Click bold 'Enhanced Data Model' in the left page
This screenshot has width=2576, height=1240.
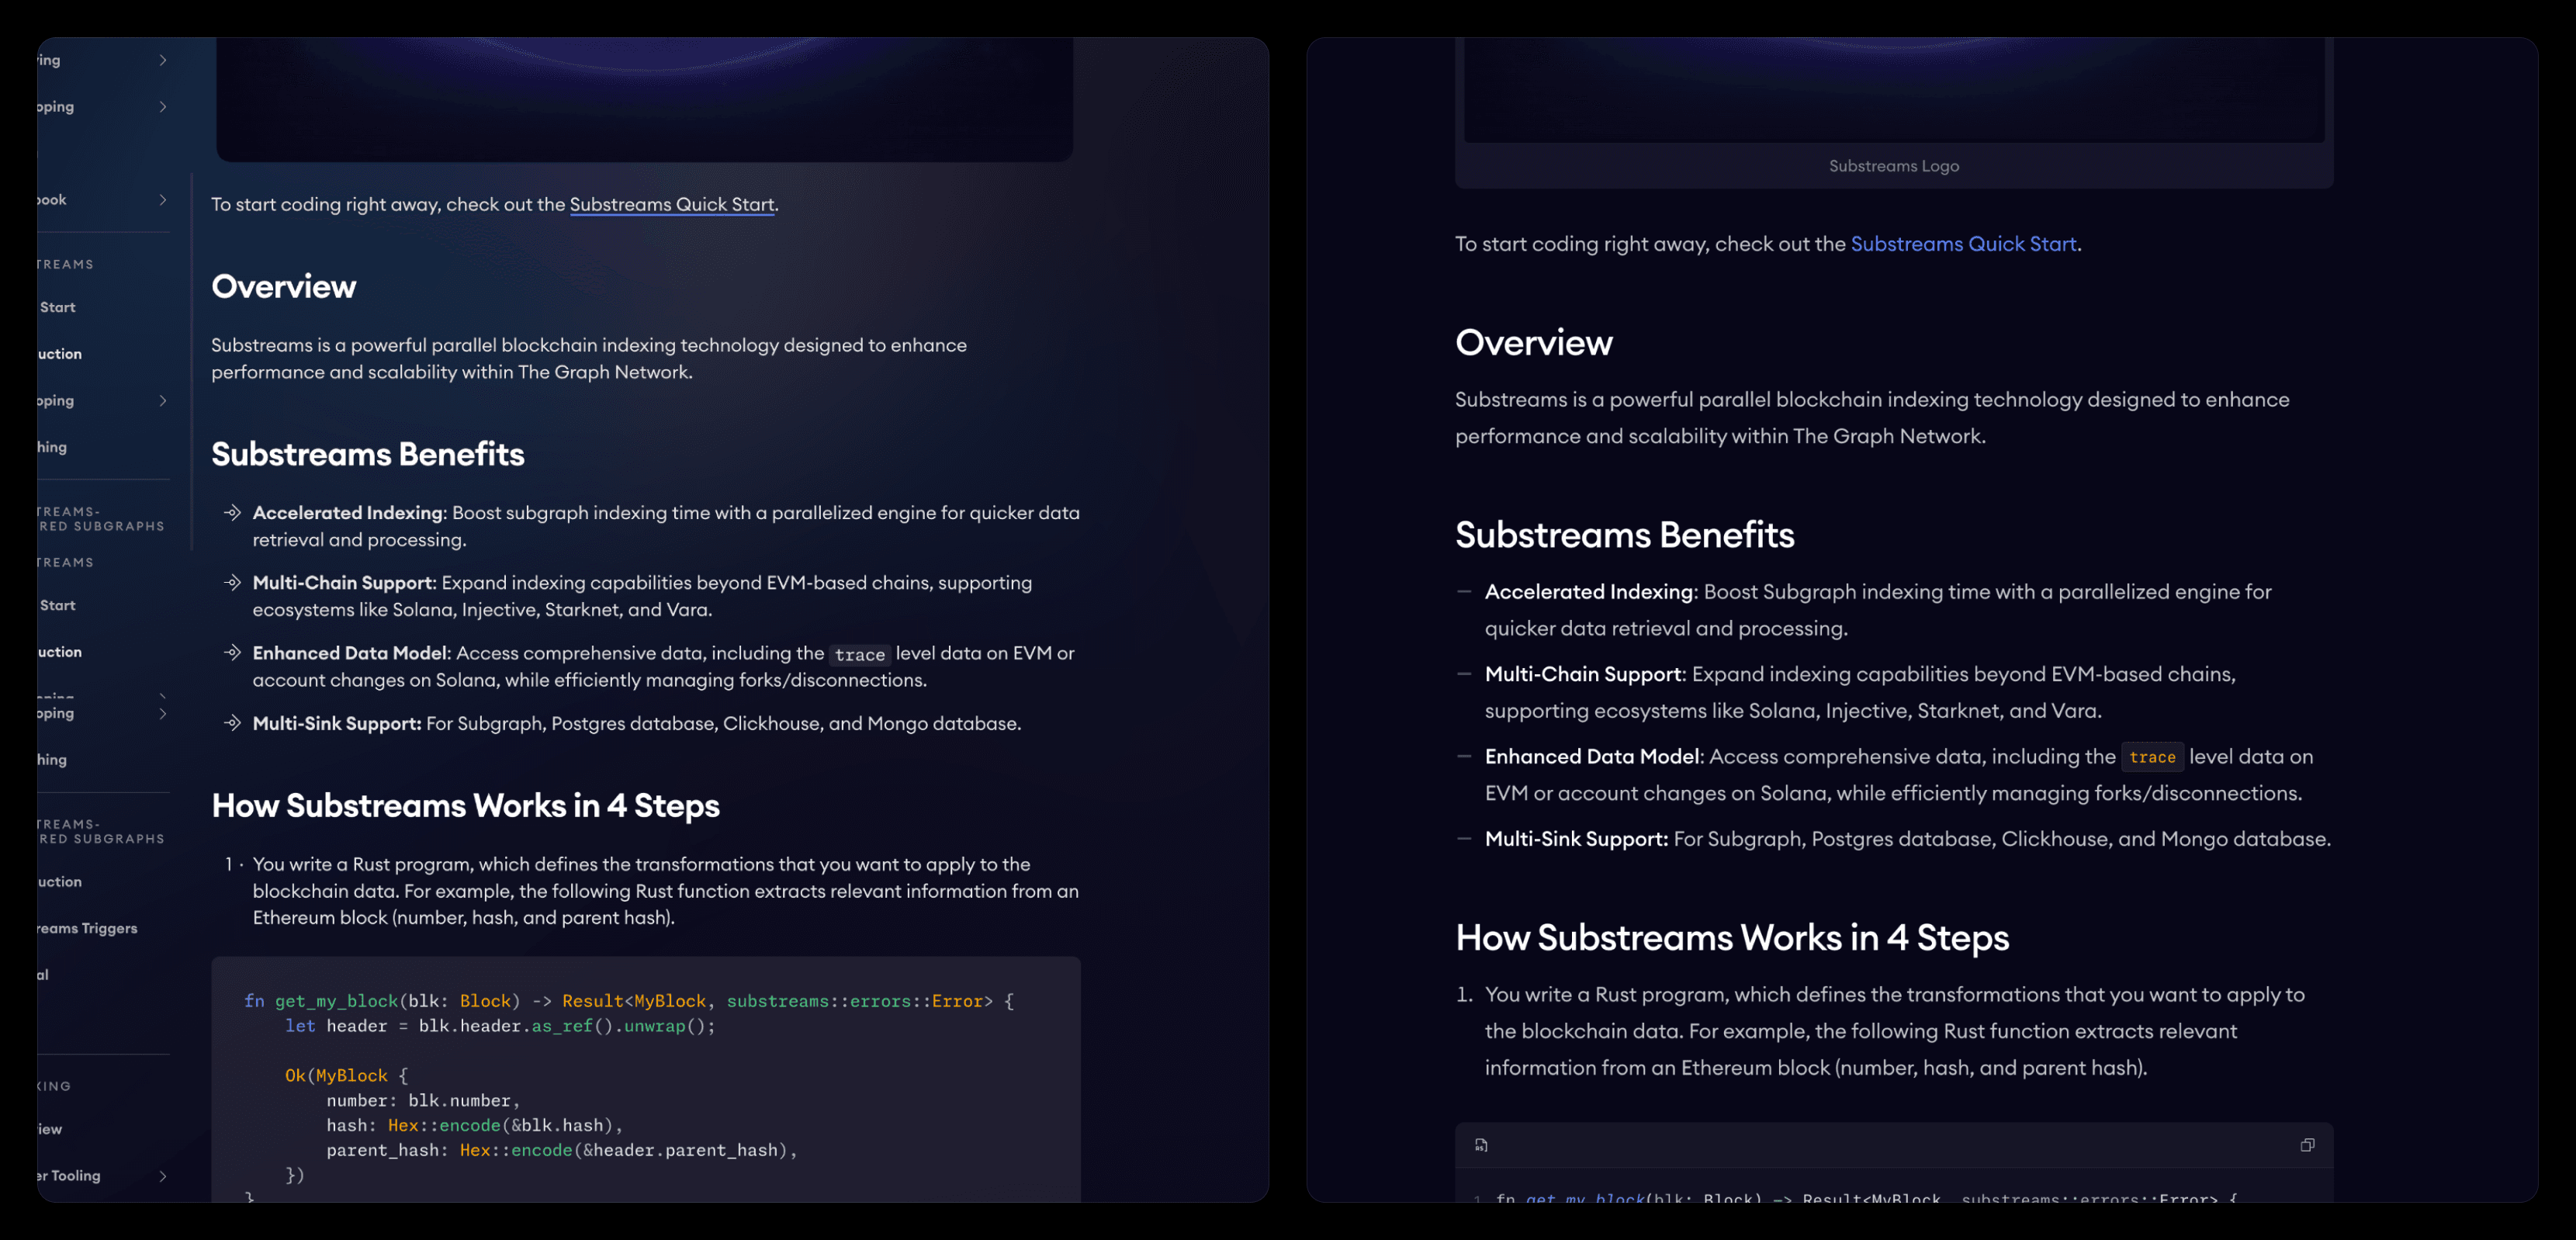(x=350, y=653)
